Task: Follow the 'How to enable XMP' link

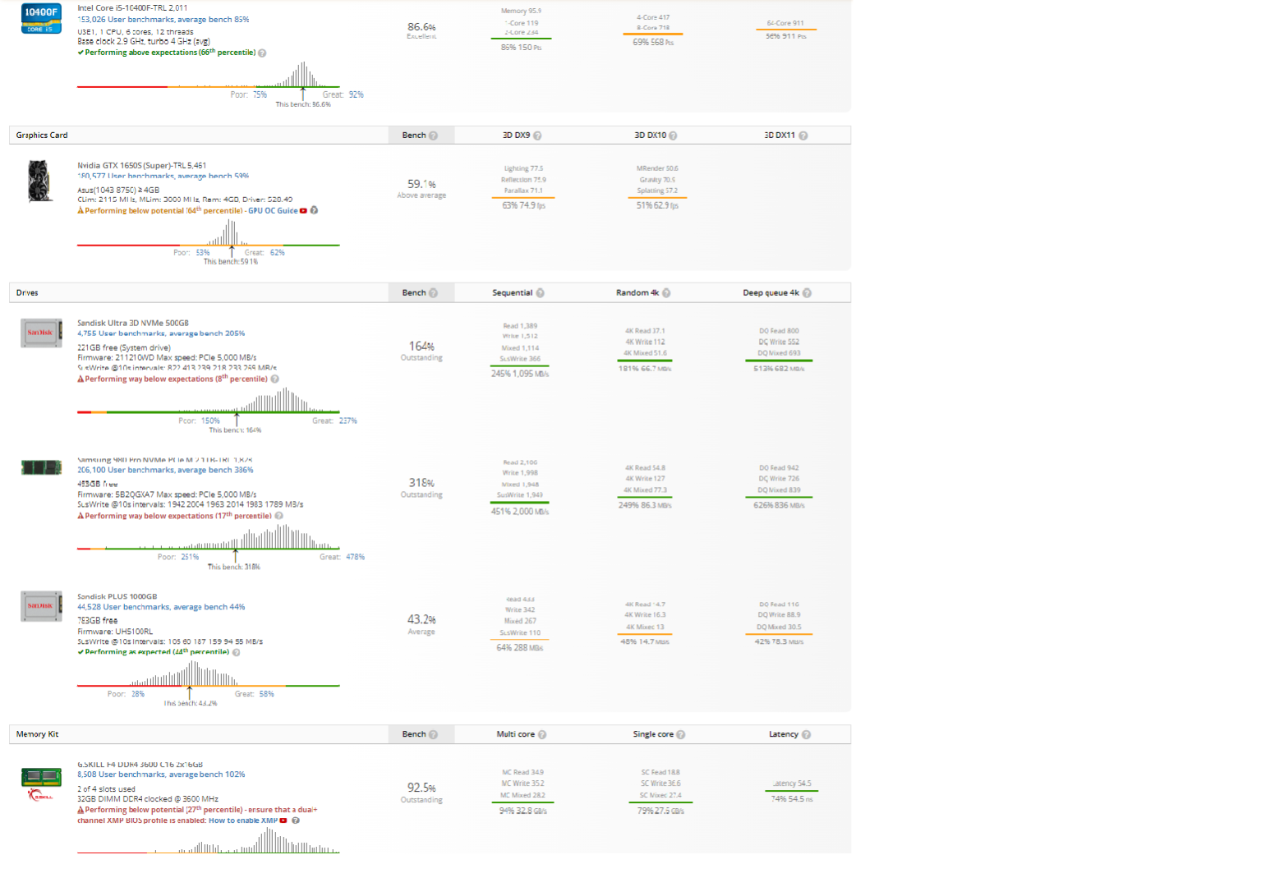Action: click(243, 820)
